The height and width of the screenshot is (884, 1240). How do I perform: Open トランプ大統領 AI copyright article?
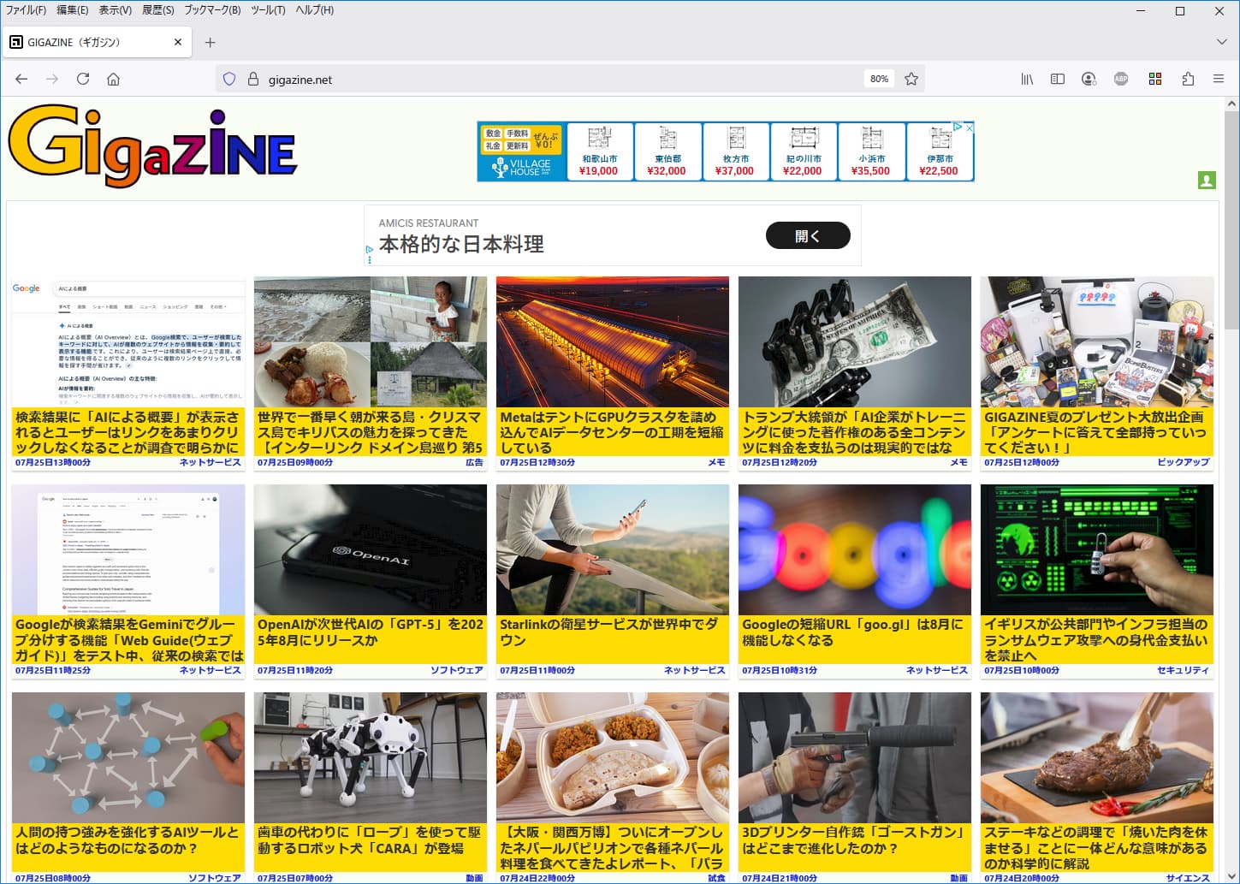tap(855, 432)
